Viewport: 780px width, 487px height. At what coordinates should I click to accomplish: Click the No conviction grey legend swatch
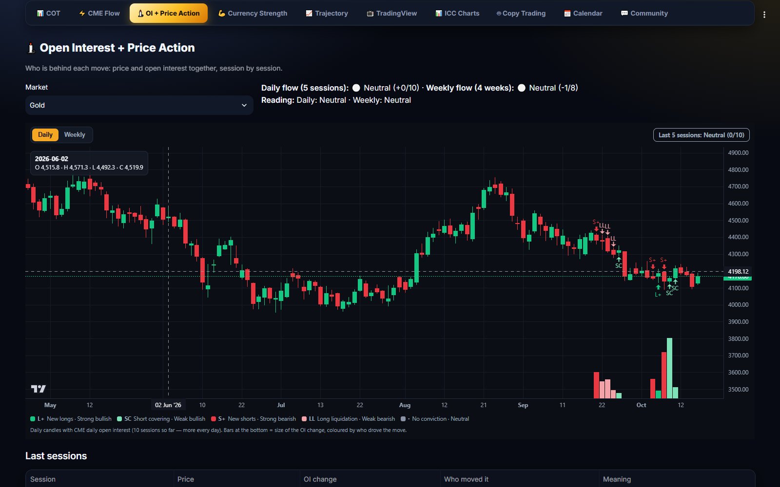coord(403,419)
